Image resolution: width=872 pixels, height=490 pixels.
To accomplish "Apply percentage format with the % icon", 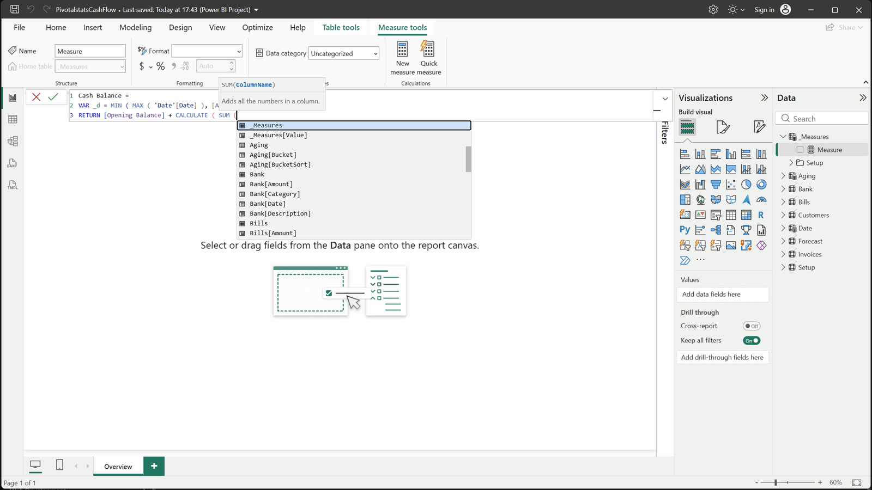I will 160,66.
